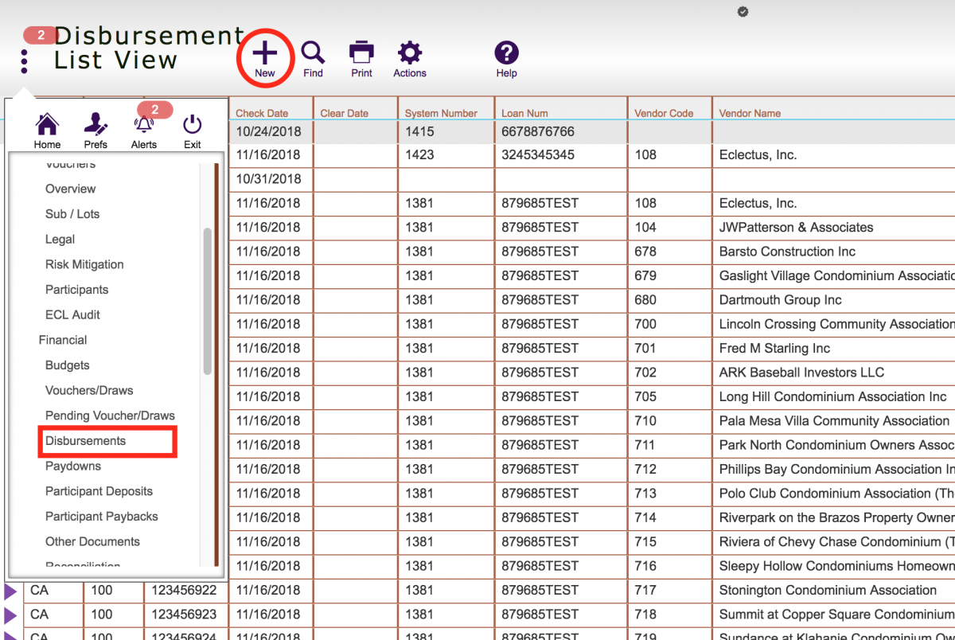The width and height of the screenshot is (955, 640).
Task: Expand the bottom CA row disclosure arrow
Action: coord(11,635)
